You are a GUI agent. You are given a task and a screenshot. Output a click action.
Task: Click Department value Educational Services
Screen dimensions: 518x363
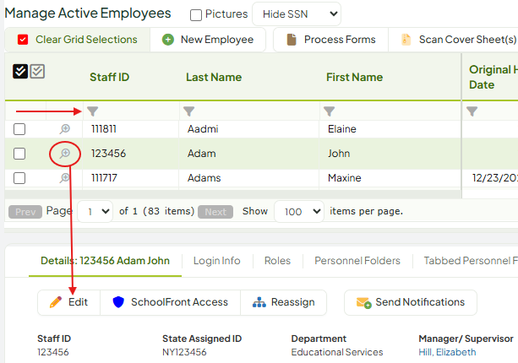coord(337,352)
